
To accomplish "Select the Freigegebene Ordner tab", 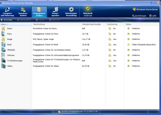I will [39, 12].
